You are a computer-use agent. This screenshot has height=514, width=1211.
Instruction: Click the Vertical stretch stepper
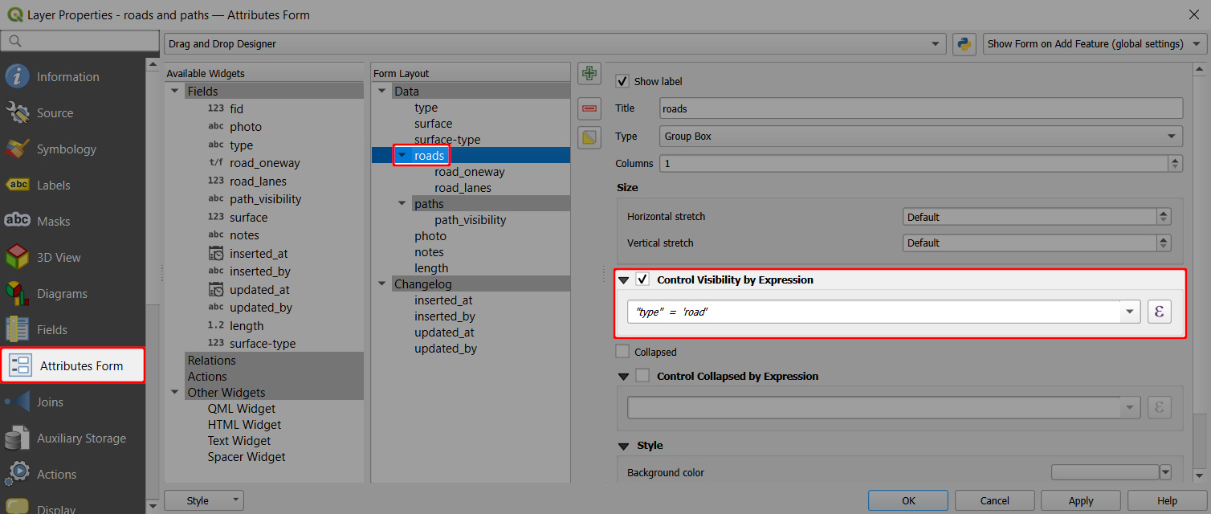click(1164, 243)
